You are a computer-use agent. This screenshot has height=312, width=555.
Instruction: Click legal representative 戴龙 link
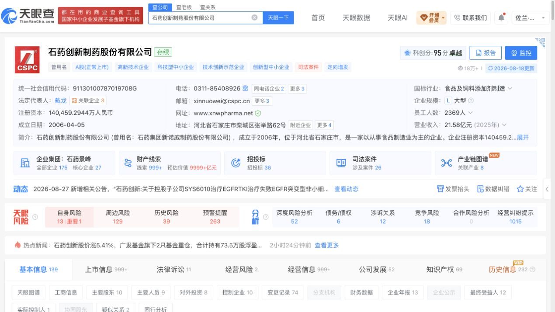pyautogui.click(x=61, y=101)
